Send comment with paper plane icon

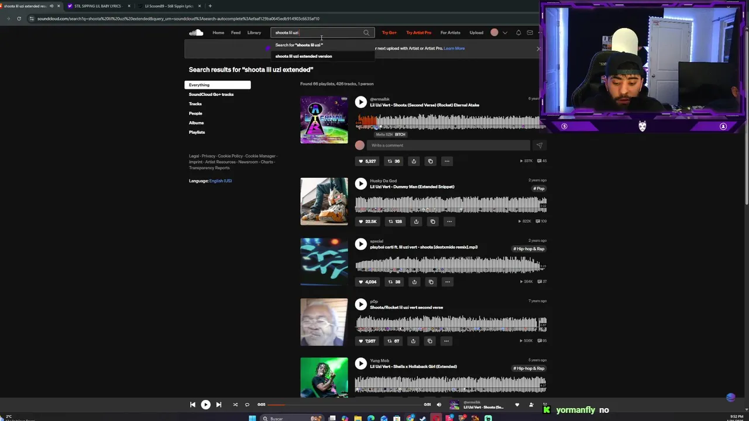[x=539, y=145]
